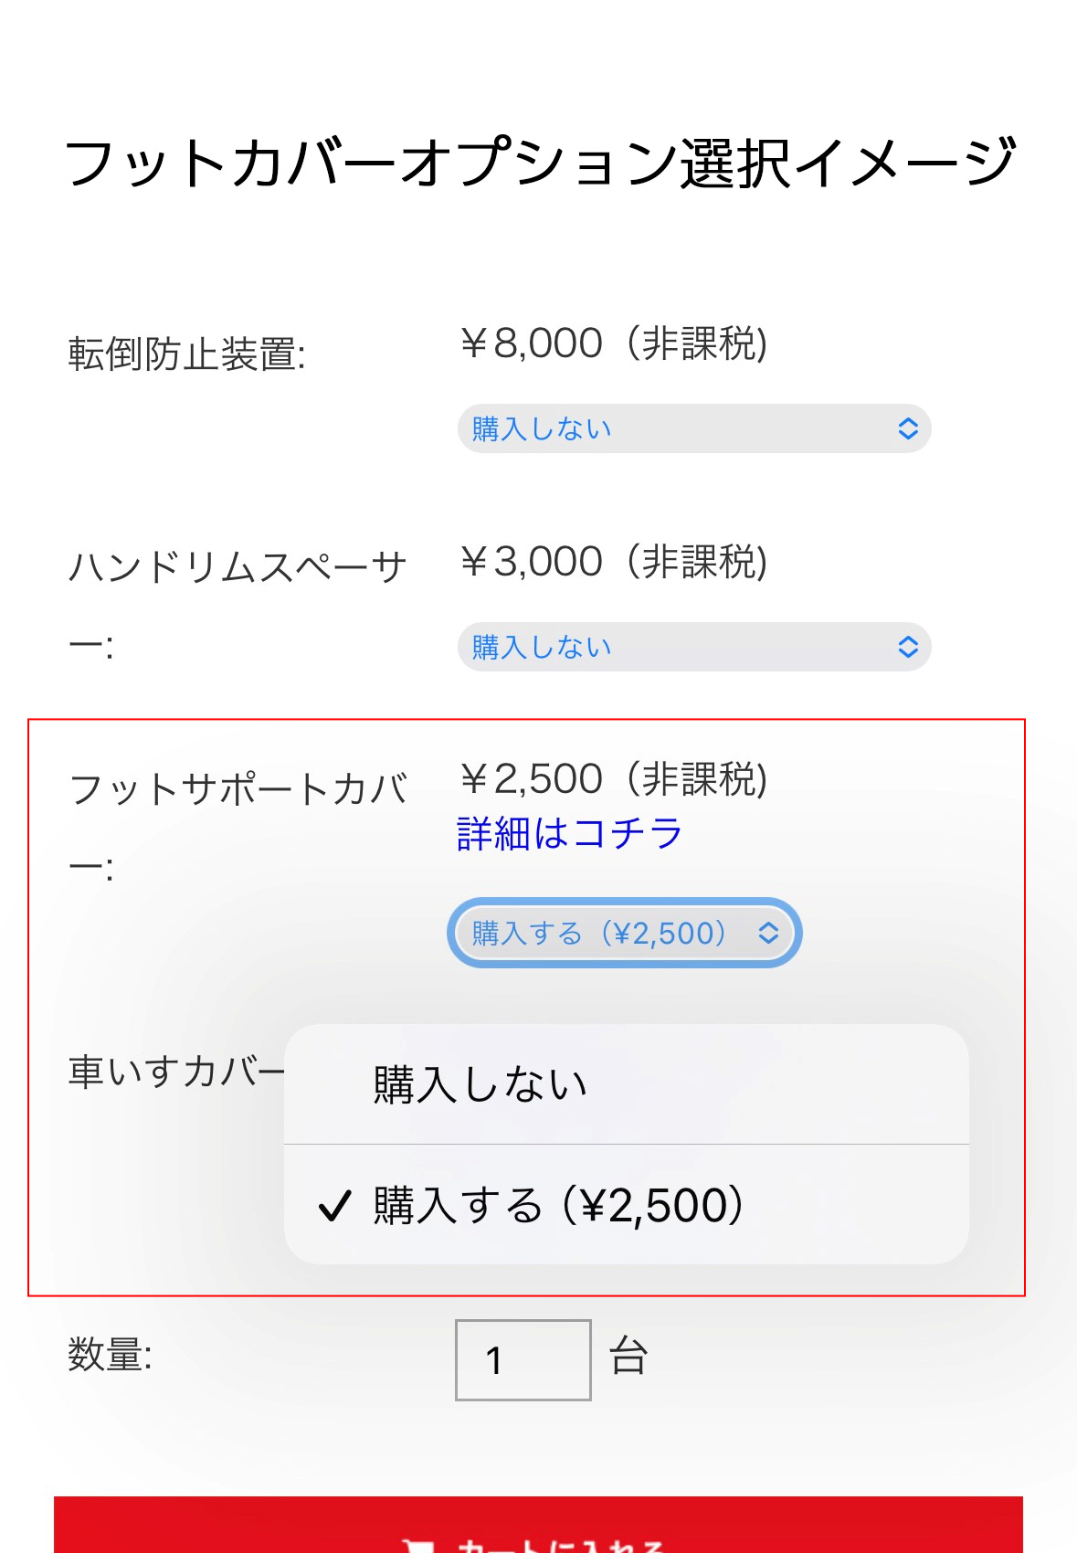Screen dimensions: 1077x1553
Task: Toggle the フットサポートカバー purchase selection
Action: 624,933
